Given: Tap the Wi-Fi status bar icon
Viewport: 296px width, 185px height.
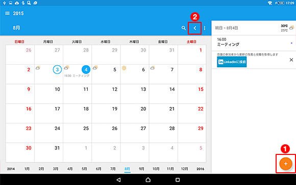Looking at the screenshot, I should pyautogui.click(x=270, y=3).
